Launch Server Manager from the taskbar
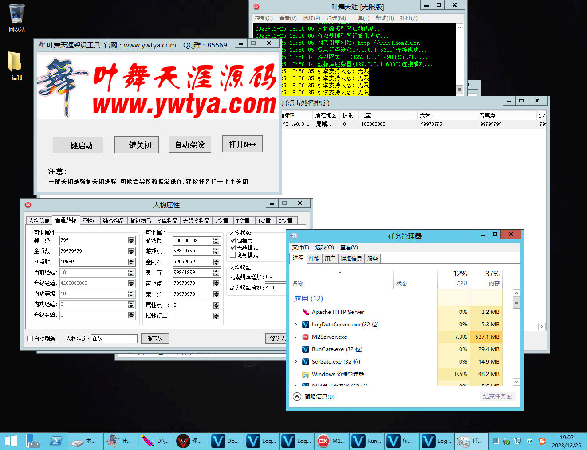The height and width of the screenshot is (450, 587). pos(33,441)
